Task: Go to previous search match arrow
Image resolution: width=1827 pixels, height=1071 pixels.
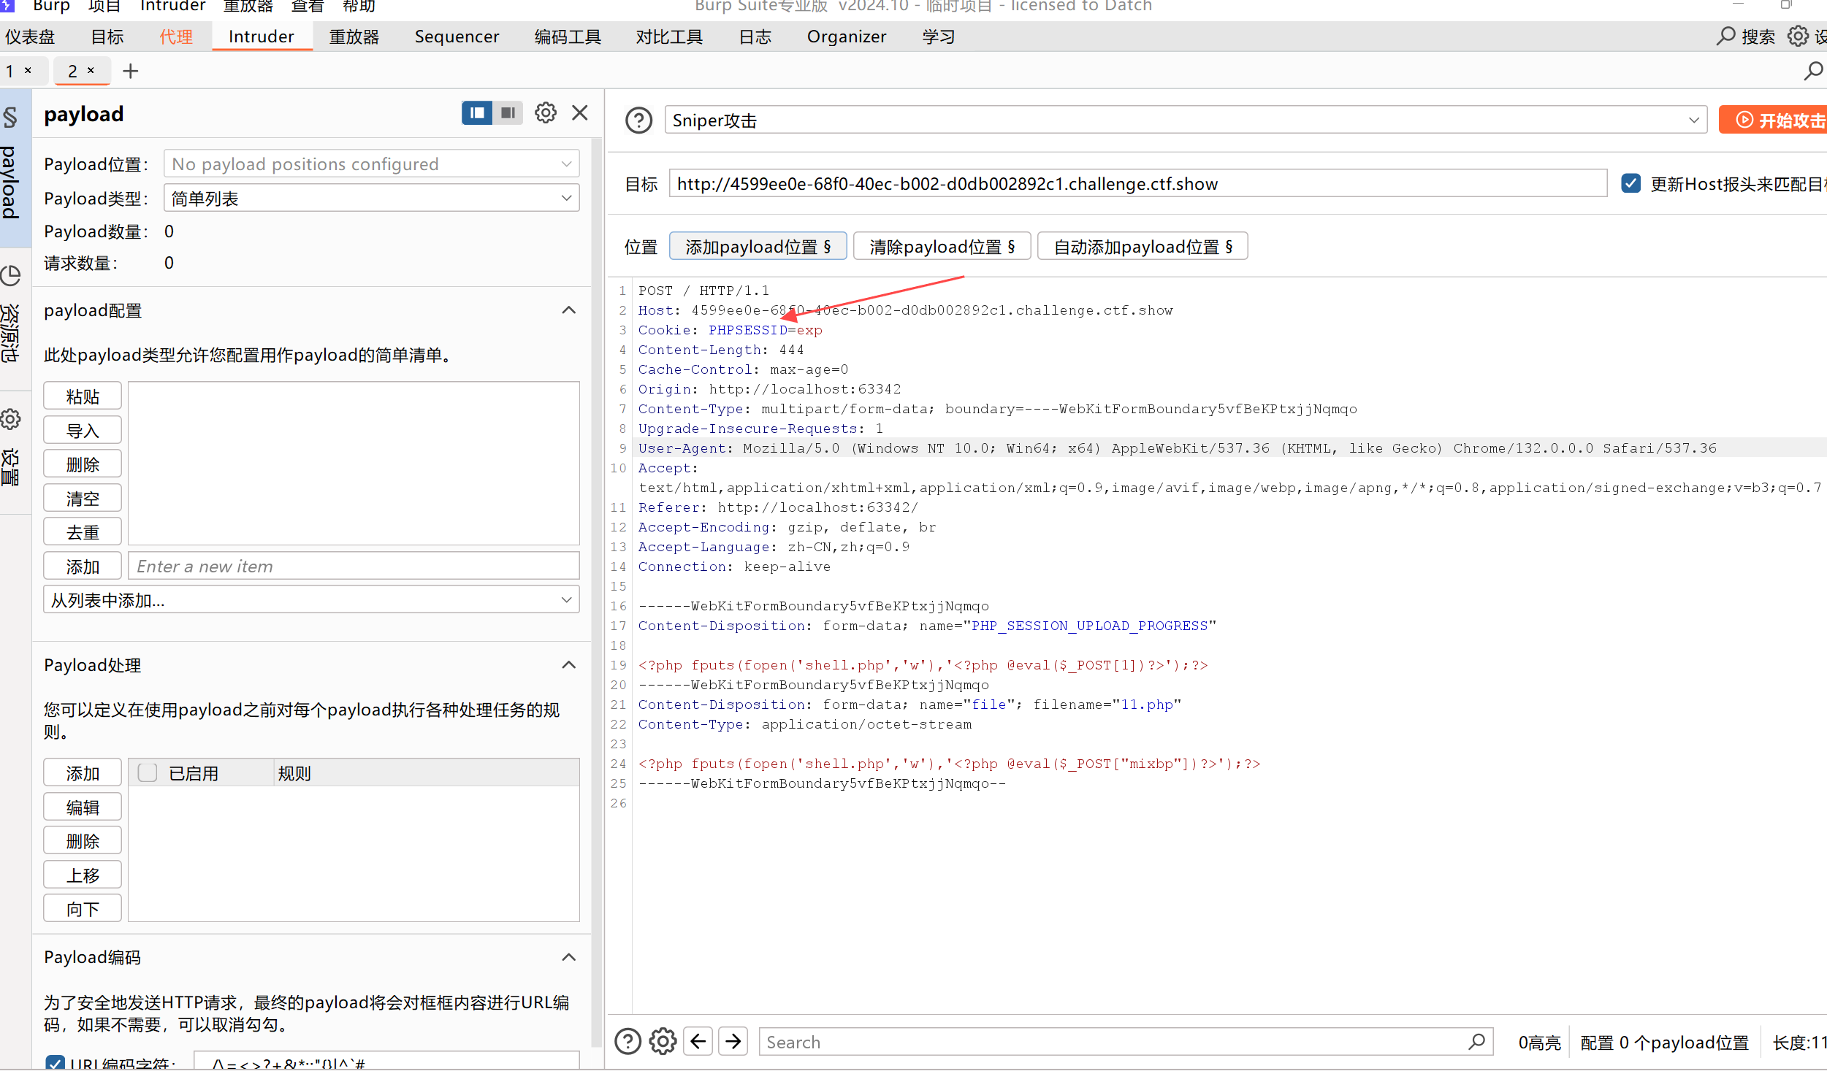Action: pyautogui.click(x=698, y=1041)
